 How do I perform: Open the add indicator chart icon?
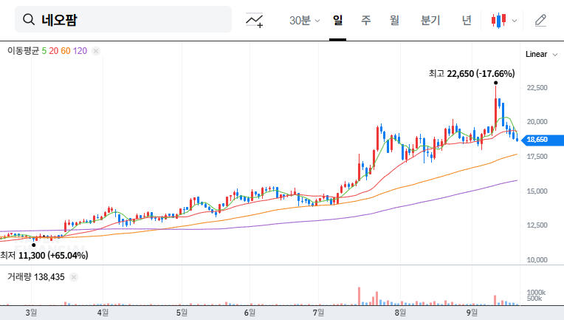click(x=255, y=21)
